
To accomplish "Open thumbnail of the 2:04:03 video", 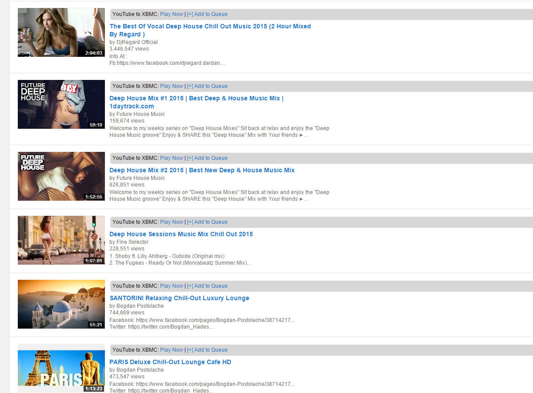I will point(61,32).
